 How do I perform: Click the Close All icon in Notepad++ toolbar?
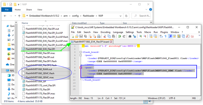(x=94, y=36)
